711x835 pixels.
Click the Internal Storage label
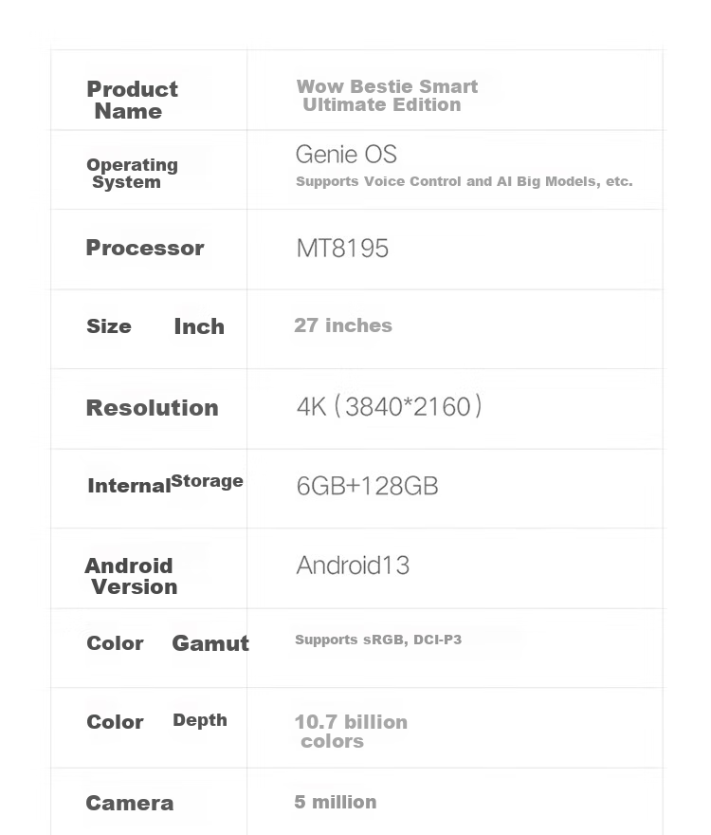click(165, 484)
